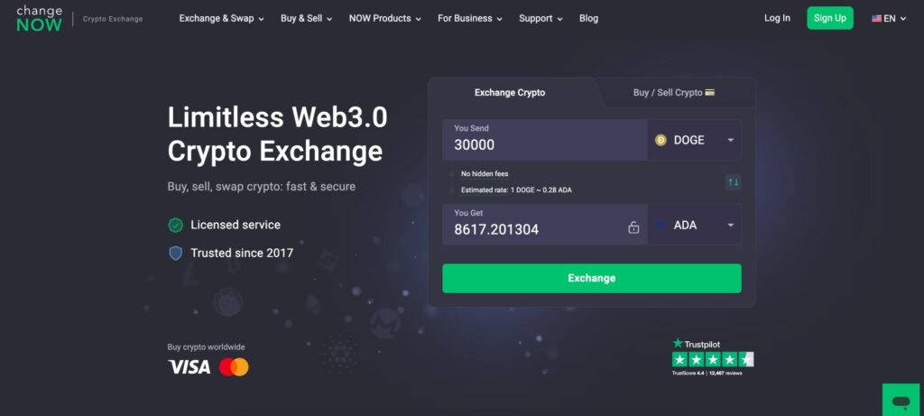This screenshot has height=416, width=924.
Task: Click the You Send amount field
Action: pos(545,140)
